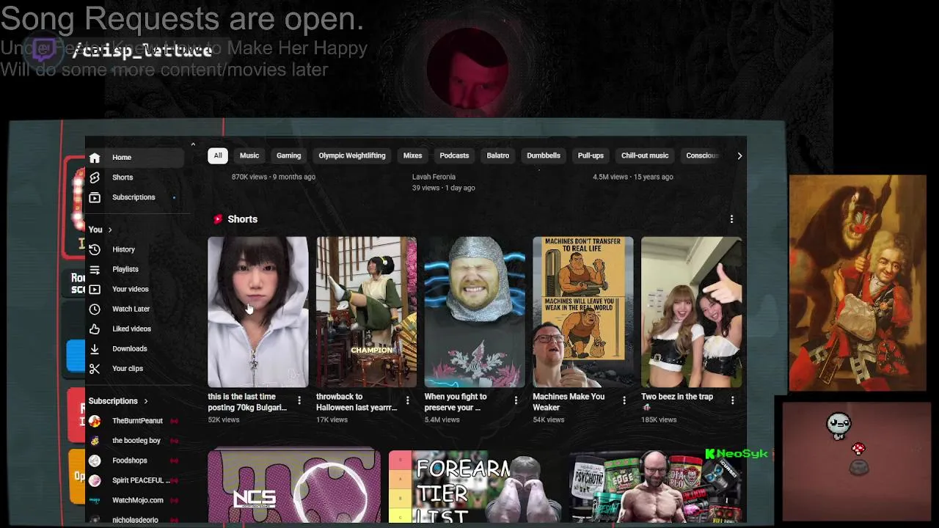Click the live indicator beside TheBurntPeanut
This screenshot has height=528, width=939.
174,421
